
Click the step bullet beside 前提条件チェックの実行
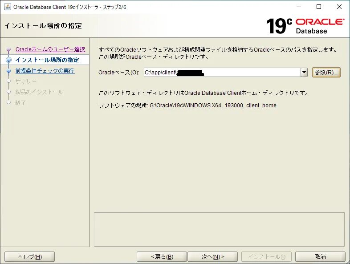9,71
